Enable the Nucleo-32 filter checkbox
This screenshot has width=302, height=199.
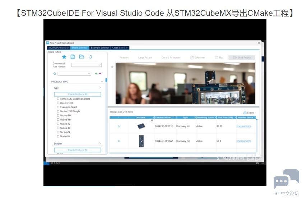(58, 124)
